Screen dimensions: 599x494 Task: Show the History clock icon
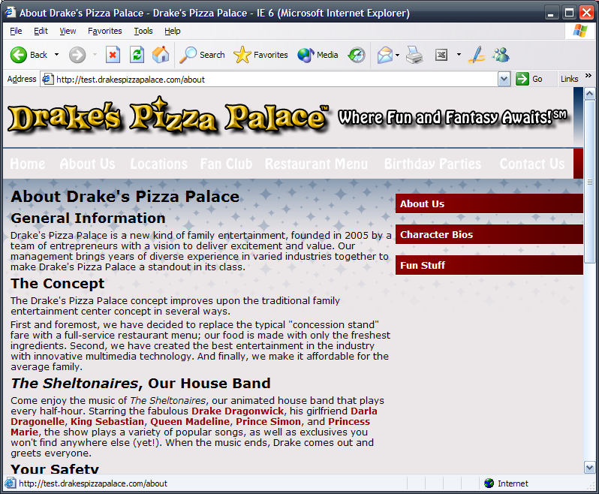pyautogui.click(x=357, y=55)
